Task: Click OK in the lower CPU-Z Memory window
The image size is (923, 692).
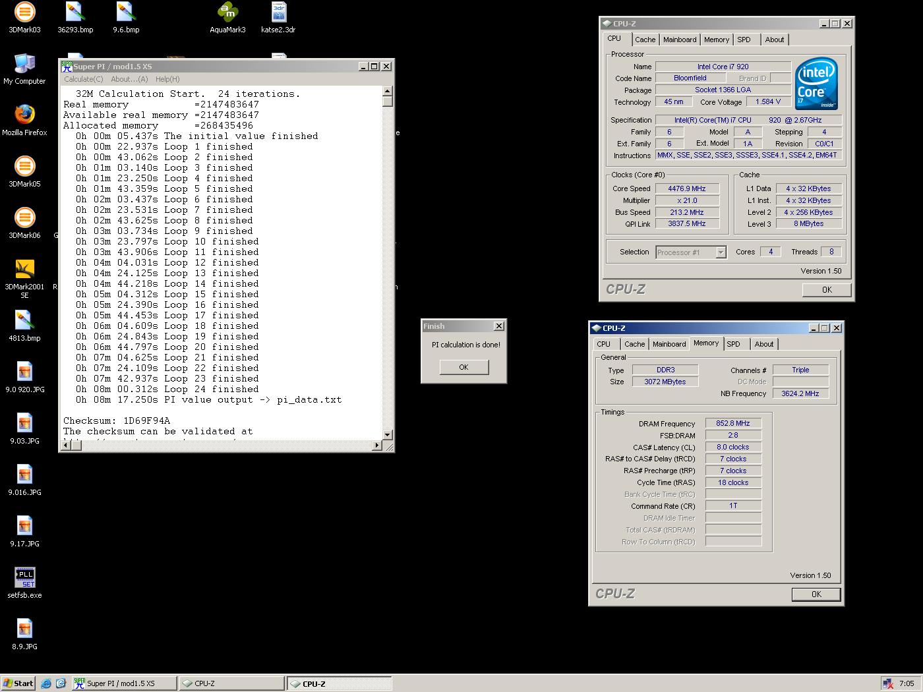Action: click(x=816, y=594)
